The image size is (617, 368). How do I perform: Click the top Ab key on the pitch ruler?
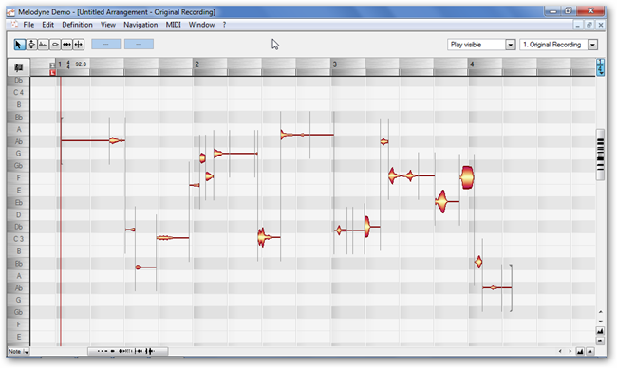click(18, 141)
